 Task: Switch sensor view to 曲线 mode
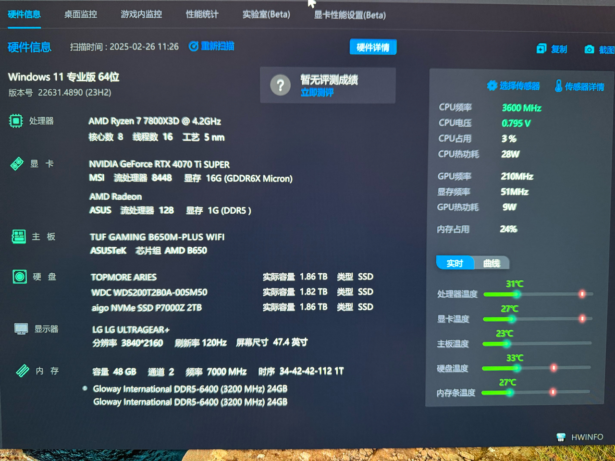click(492, 263)
